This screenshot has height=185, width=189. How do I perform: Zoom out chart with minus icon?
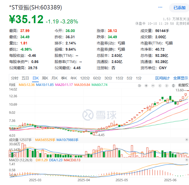click(153, 86)
